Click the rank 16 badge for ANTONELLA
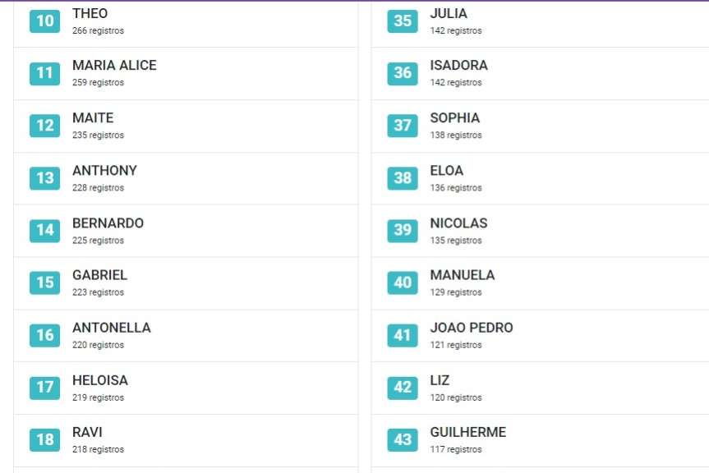 (x=44, y=335)
